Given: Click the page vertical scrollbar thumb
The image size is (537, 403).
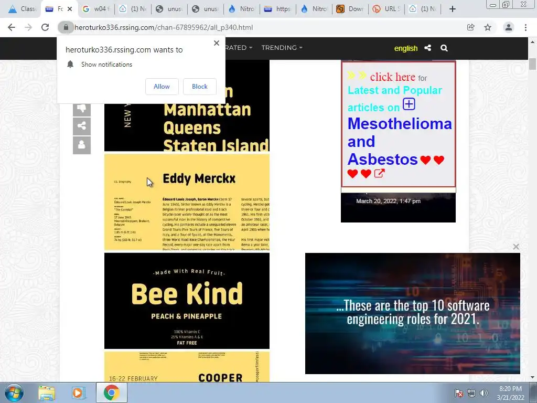Looking at the screenshot, I should pos(532,64).
